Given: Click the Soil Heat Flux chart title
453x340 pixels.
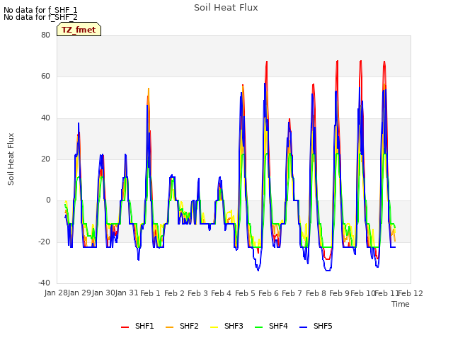Looking at the screenshot, I should 226,8.
